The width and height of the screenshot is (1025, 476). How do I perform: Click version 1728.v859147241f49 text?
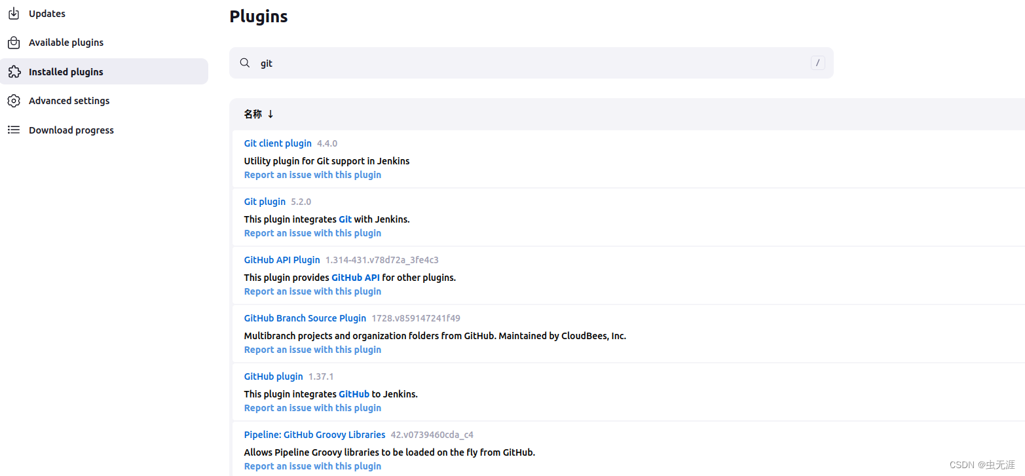[416, 318]
